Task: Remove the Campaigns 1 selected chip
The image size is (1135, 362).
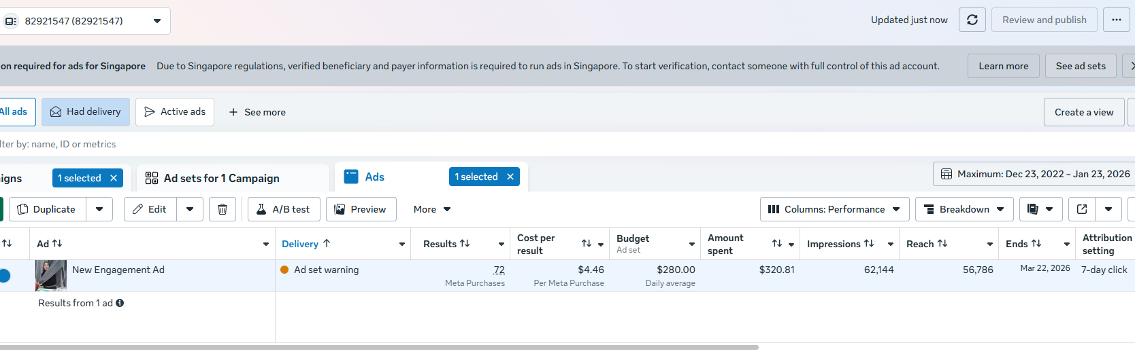Action: coord(114,178)
